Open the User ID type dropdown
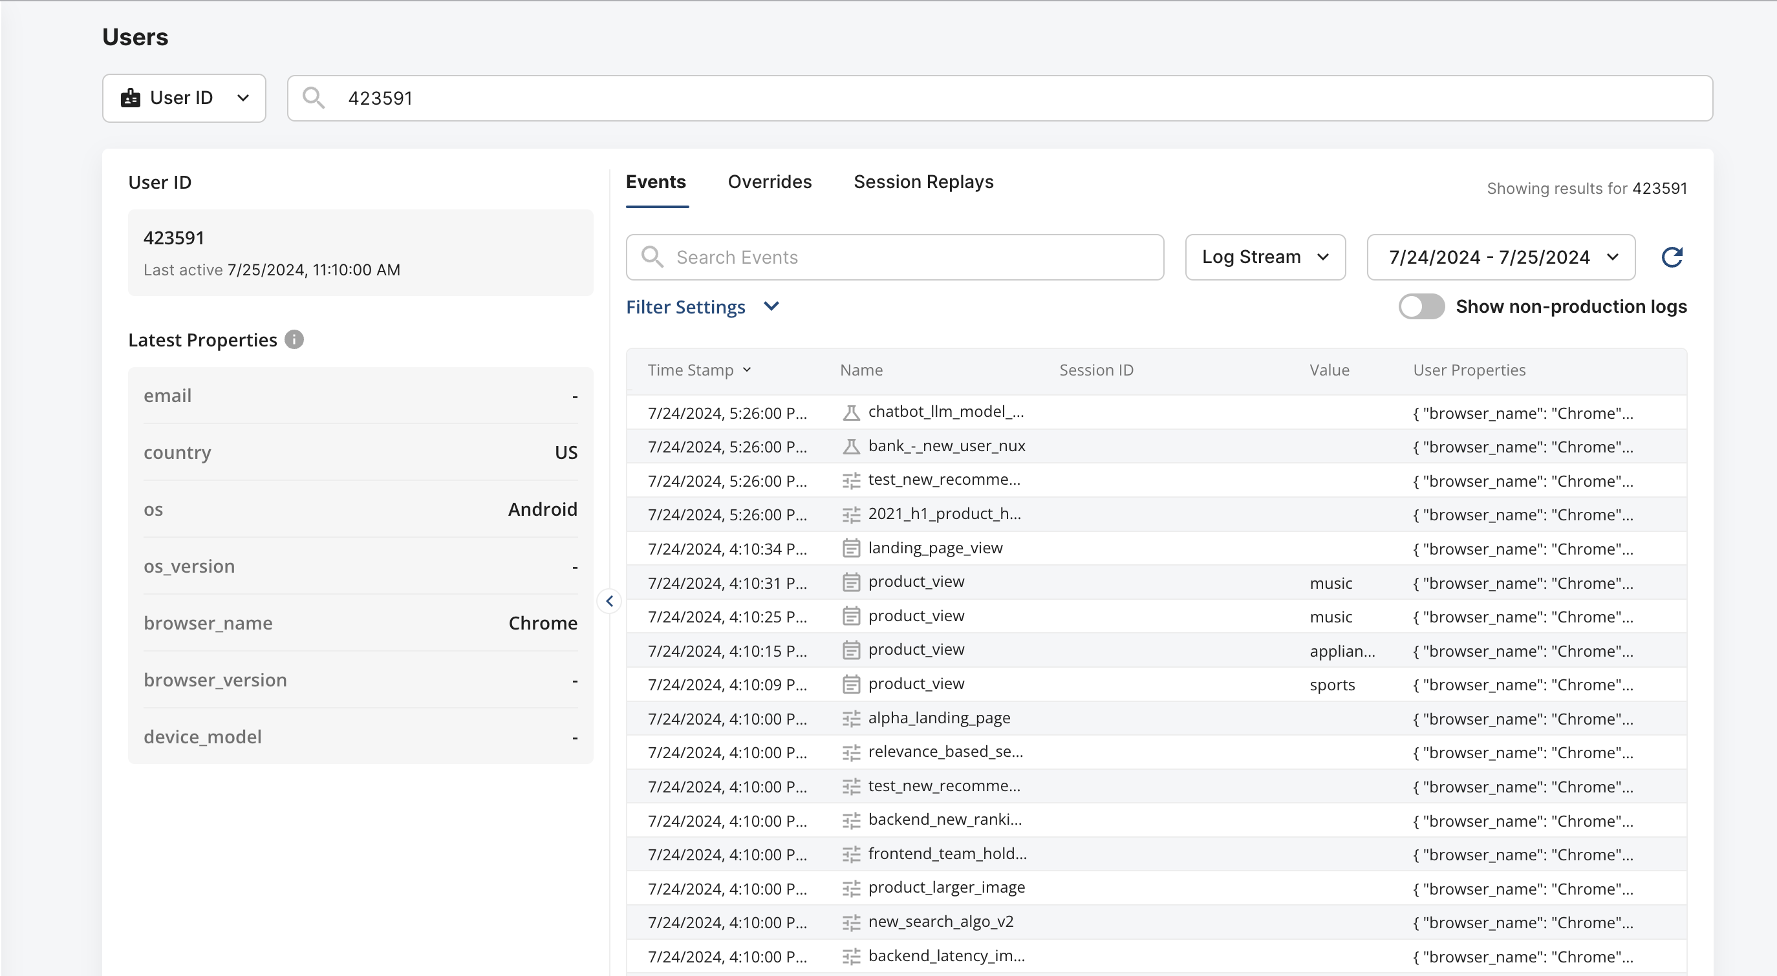 (184, 98)
